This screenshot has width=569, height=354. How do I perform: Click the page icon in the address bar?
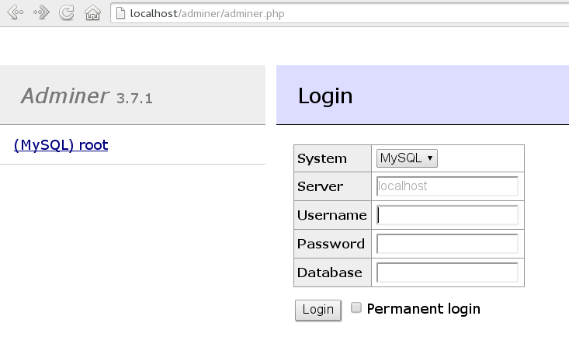click(x=119, y=12)
